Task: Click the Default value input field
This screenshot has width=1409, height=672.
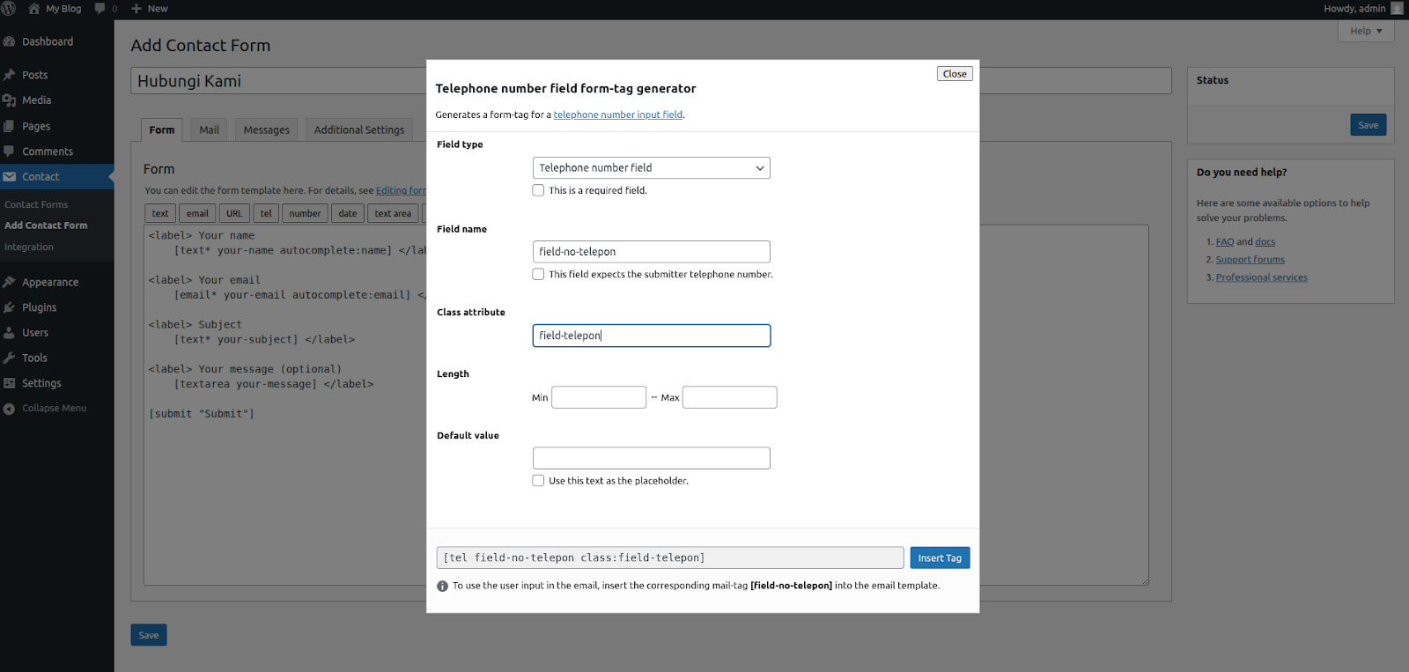Action: (651, 458)
